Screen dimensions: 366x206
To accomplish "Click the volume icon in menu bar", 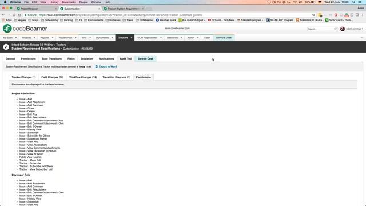I will pos(300,2).
